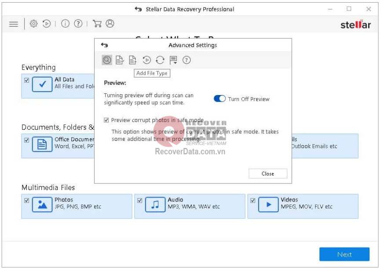The width and height of the screenshot is (381, 271).
Task: Click the Add File Type tooltip
Action: [152, 73]
